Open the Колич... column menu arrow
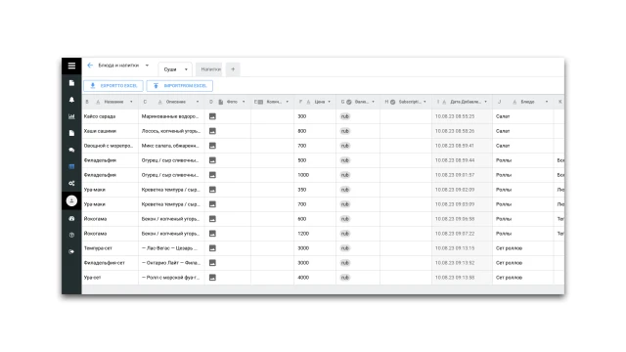This screenshot has height=352, width=626. tap(287, 102)
